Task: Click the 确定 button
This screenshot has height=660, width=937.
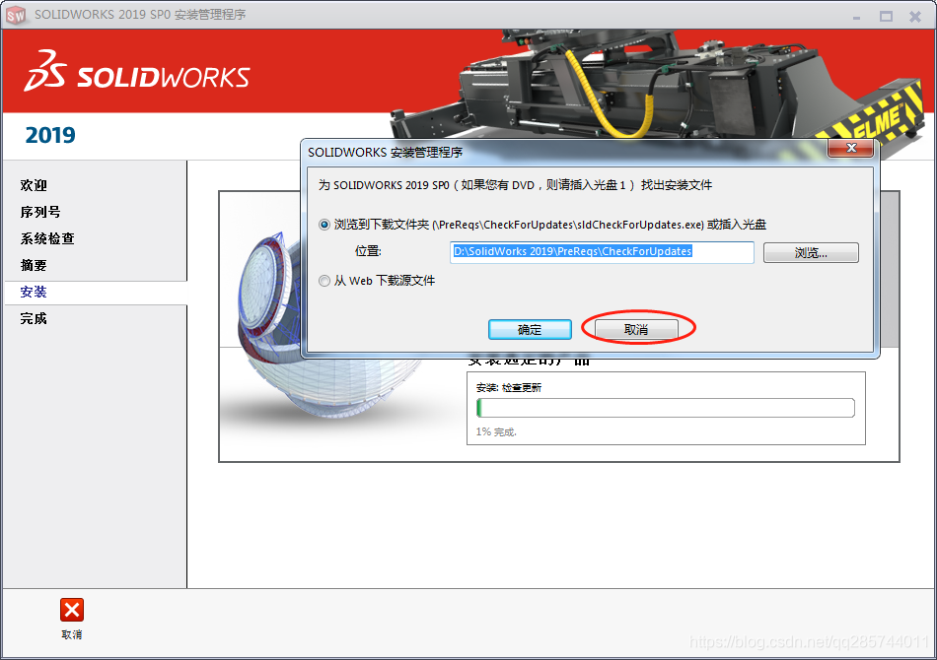Action: [530, 329]
